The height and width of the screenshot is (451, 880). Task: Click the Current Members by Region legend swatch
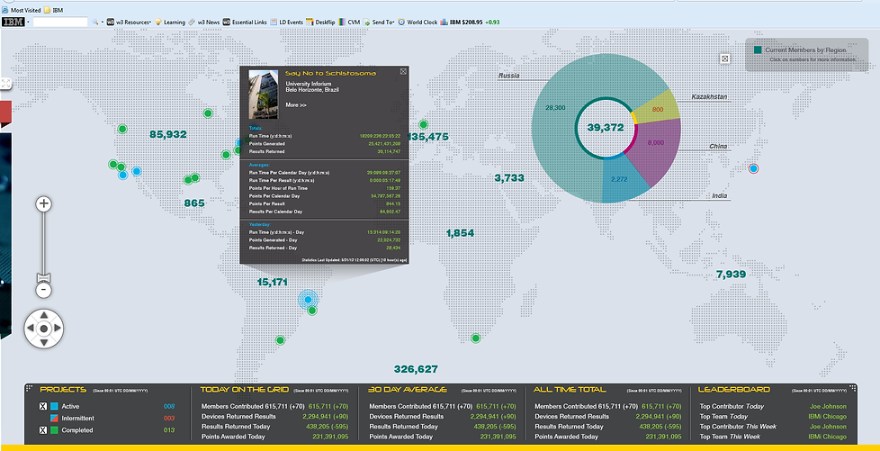(x=758, y=50)
